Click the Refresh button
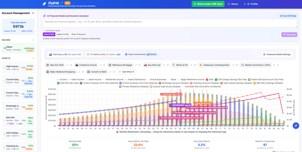This screenshot has width=302, height=152. (152, 54)
